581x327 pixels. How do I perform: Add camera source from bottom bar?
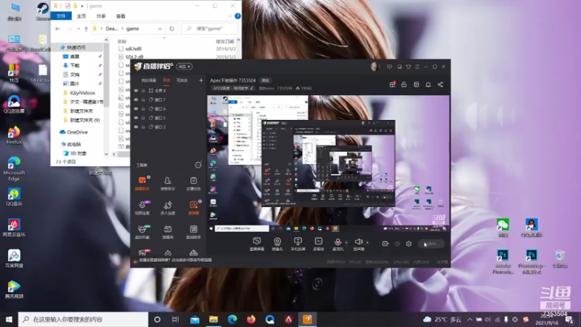[x=277, y=244]
